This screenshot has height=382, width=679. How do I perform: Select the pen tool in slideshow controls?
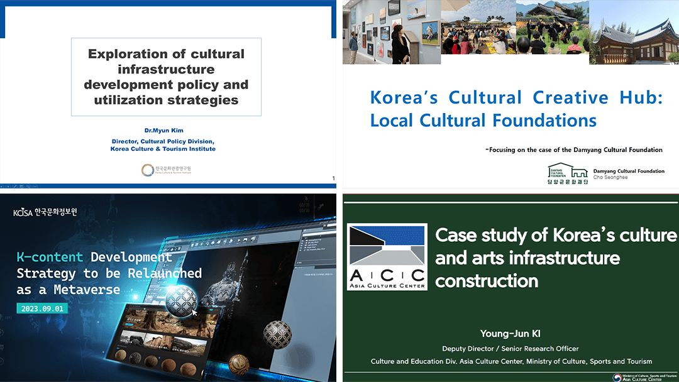[x=15, y=186]
